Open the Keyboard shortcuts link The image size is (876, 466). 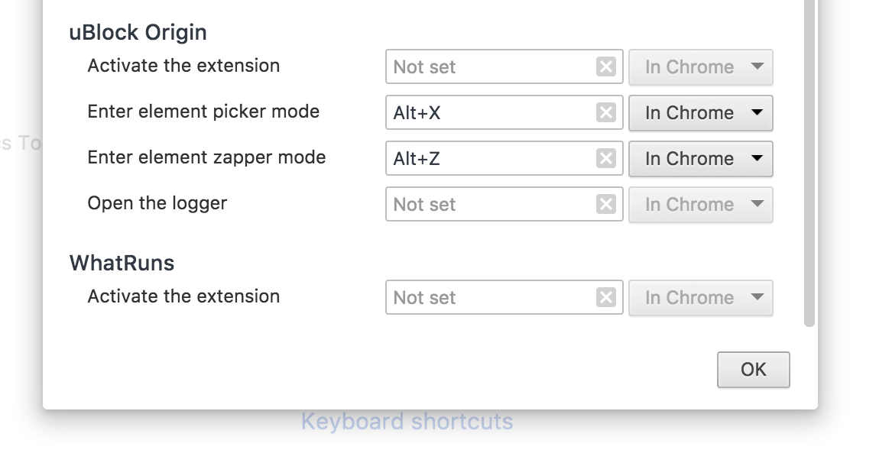408,421
